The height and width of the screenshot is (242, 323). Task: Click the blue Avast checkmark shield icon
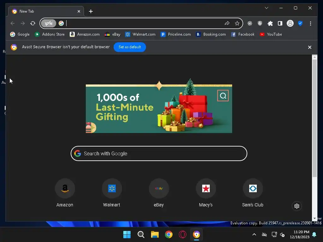[x=300, y=23]
